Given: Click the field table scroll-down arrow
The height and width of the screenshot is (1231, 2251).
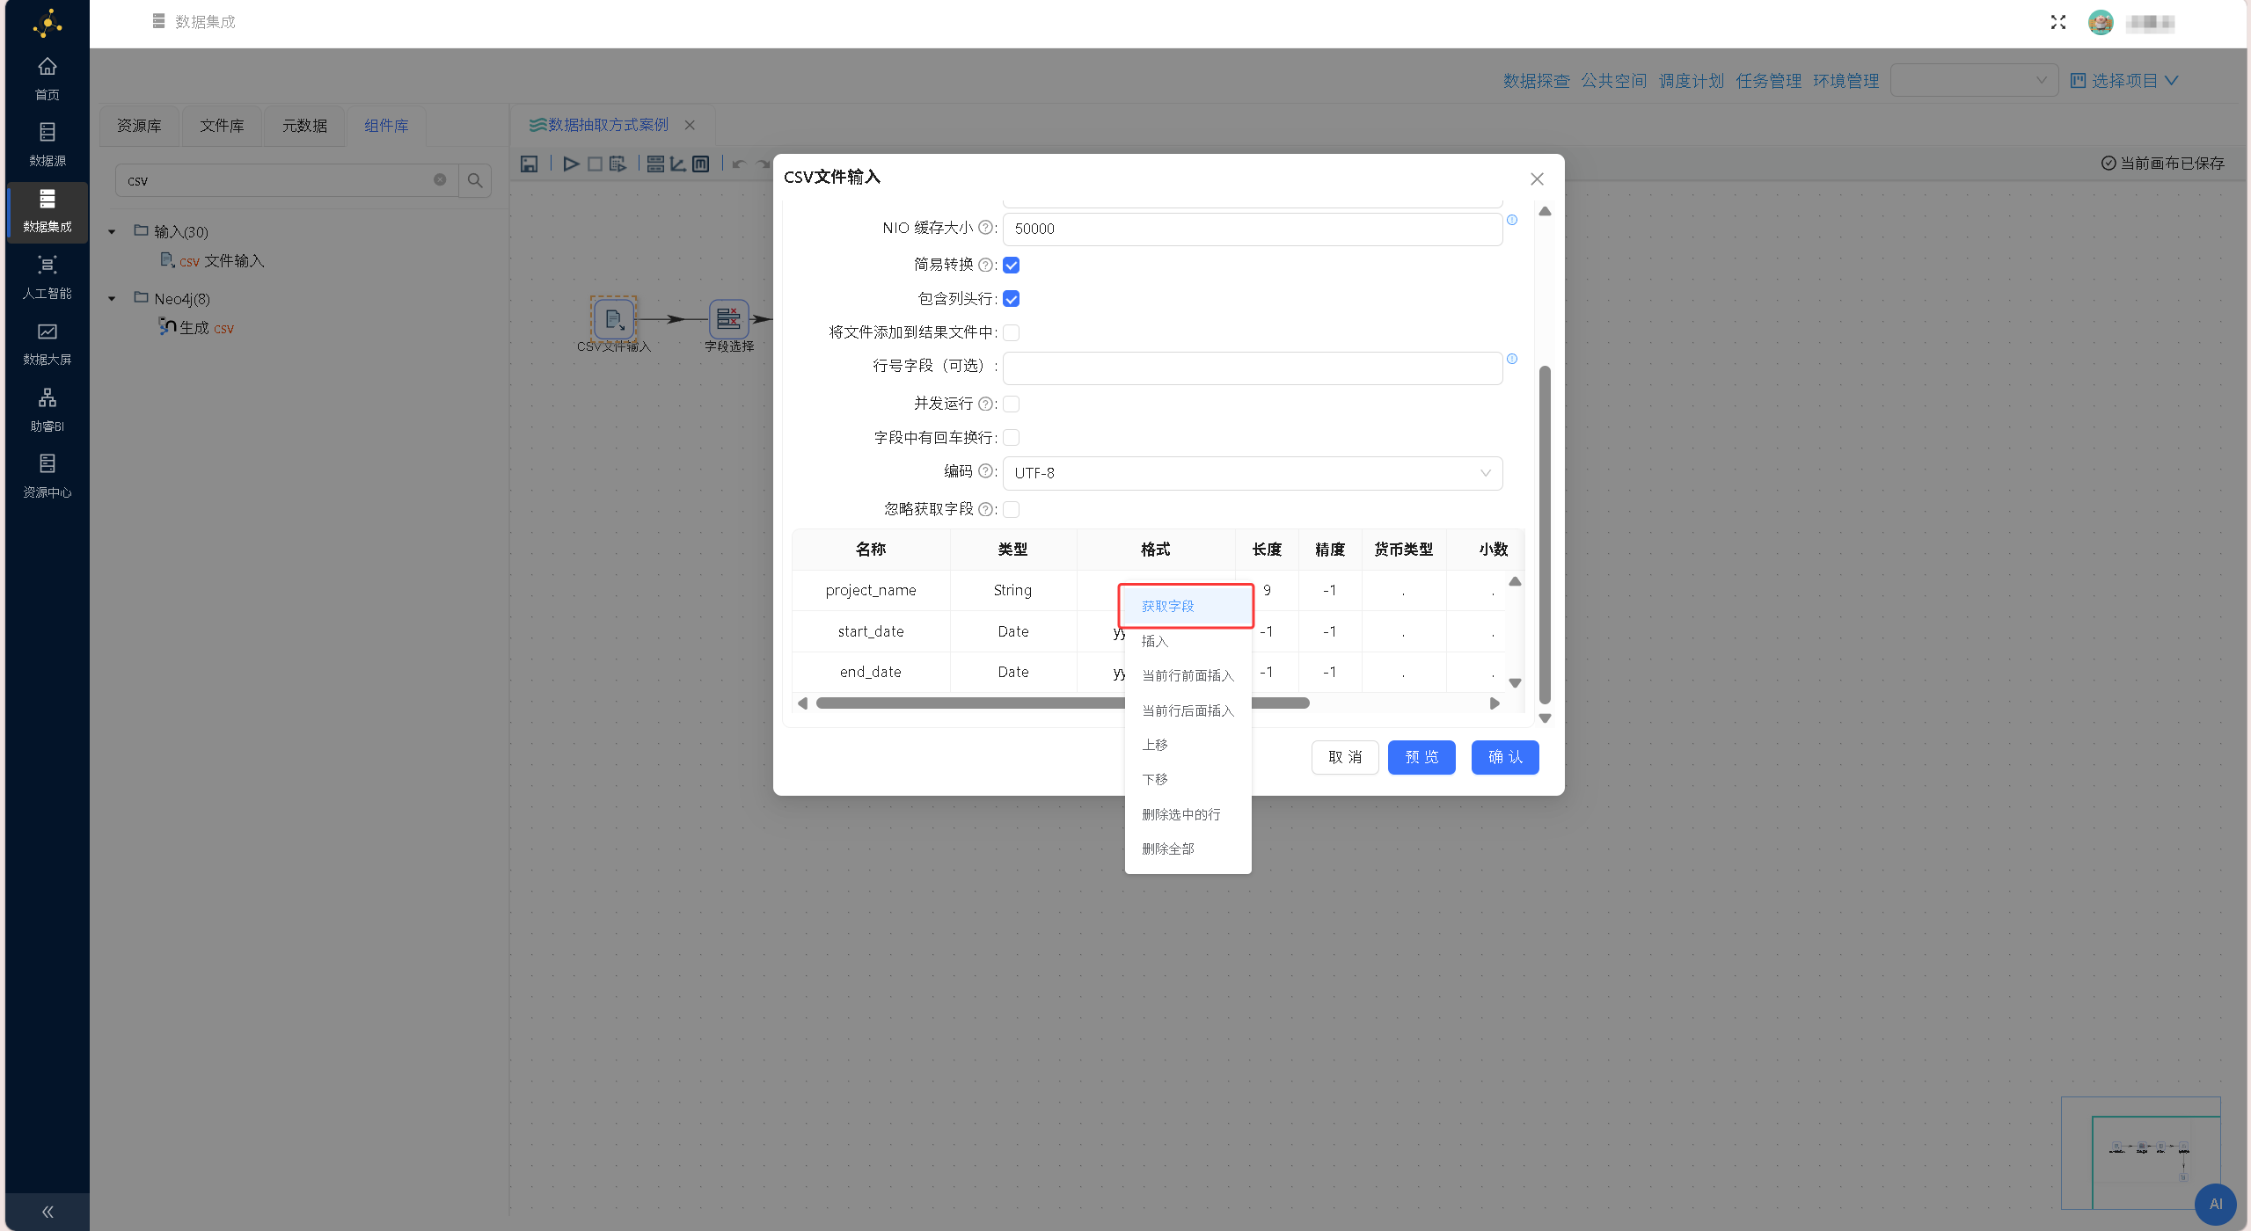Looking at the screenshot, I should (1515, 682).
